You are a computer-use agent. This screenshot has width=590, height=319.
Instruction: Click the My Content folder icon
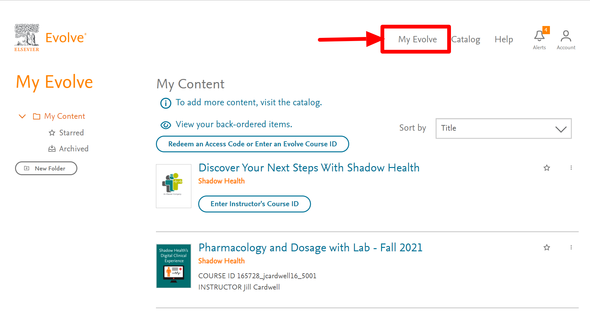click(37, 117)
